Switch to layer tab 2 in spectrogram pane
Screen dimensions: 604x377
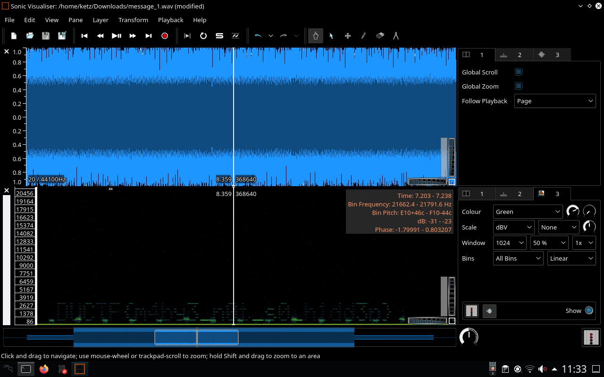(x=514, y=194)
